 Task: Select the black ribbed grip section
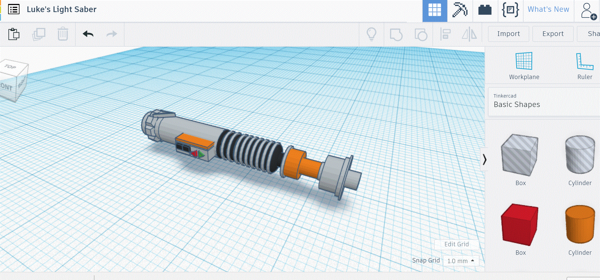[249, 151]
